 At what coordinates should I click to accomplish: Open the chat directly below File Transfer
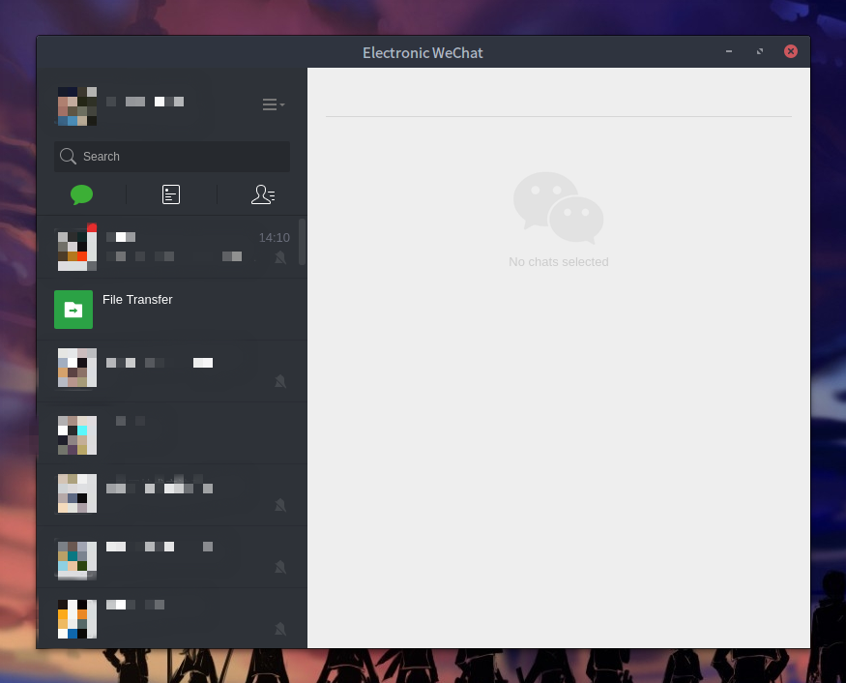(172, 371)
